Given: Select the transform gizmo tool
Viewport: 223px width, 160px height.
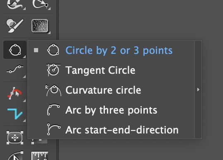Looking at the screenshot, I should point(15,138).
